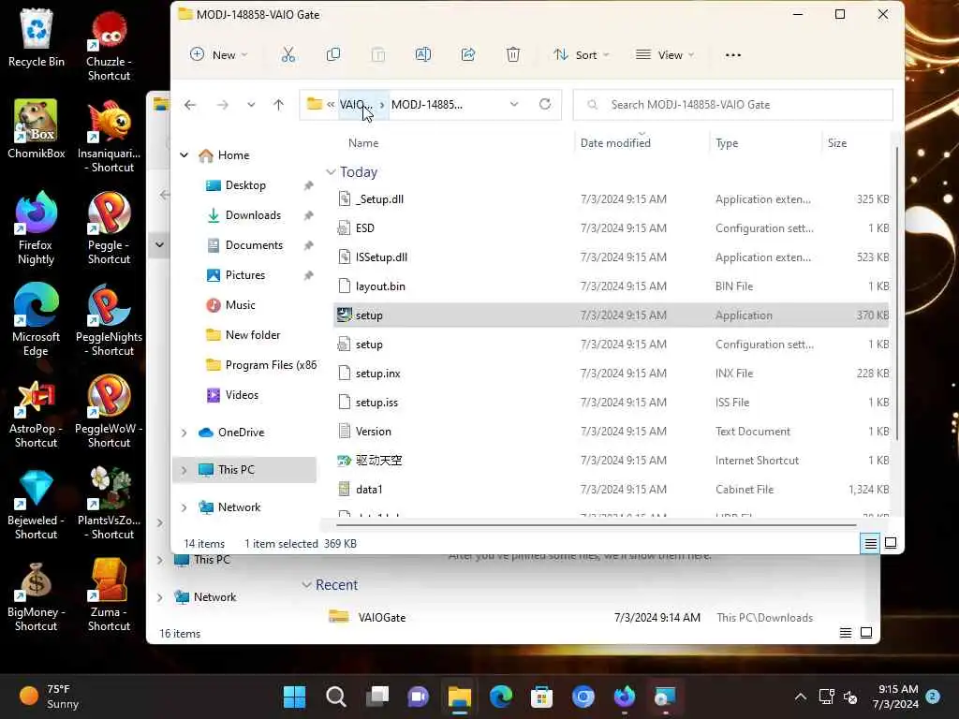The image size is (959, 719).
Task: Select Firefox Nightly desktop icon
Action: coord(36,228)
